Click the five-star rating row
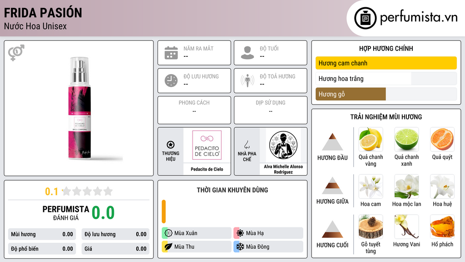Image resolution: width=465 pixels, height=262 pixels. coord(87,191)
